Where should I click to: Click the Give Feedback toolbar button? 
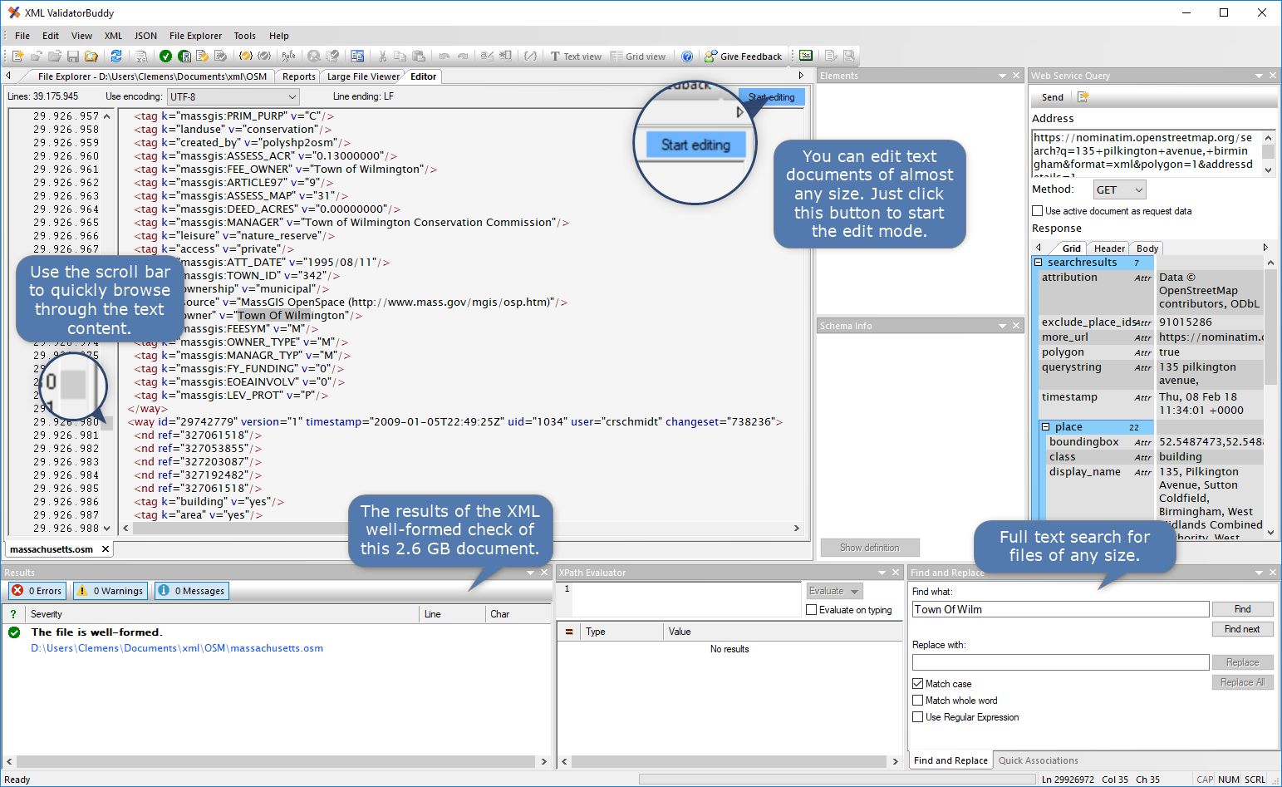click(x=743, y=57)
